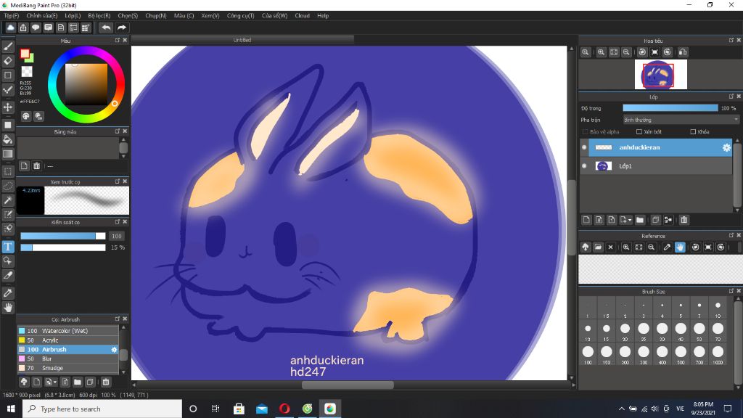The height and width of the screenshot is (418, 743).
Task: Open Opera from the taskbar
Action: (x=284, y=409)
